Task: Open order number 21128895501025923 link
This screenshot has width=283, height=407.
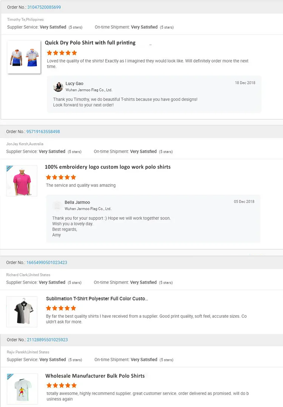Action: pyautogui.click(x=47, y=340)
